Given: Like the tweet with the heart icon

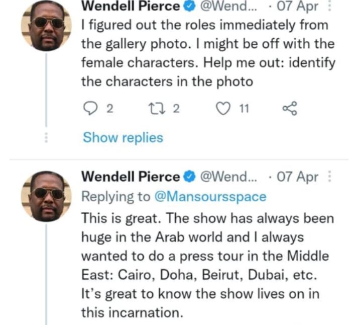Looking at the screenshot, I should coord(222,107).
